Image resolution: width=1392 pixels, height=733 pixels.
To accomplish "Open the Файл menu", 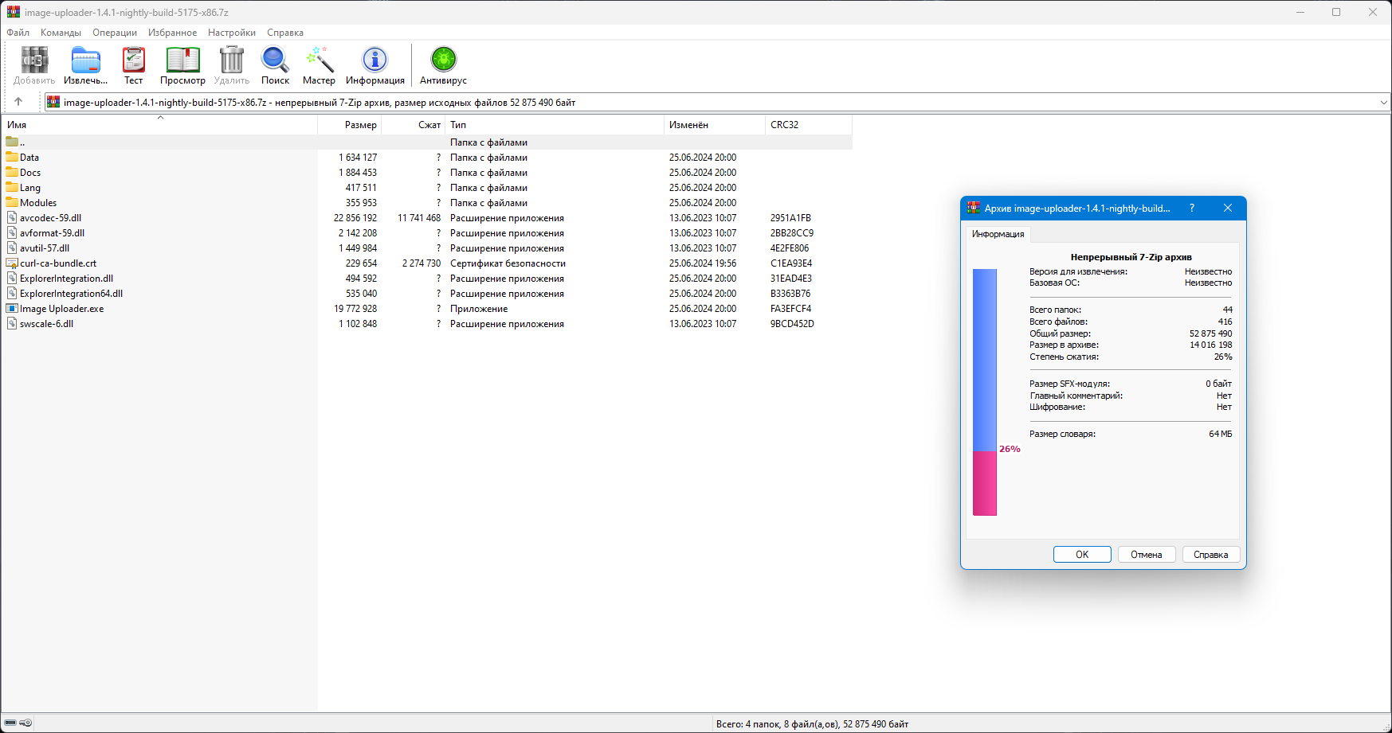I will [x=18, y=33].
